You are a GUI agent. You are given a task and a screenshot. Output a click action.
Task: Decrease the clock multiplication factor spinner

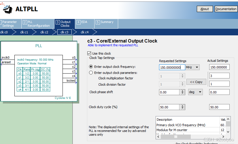point(183,77)
